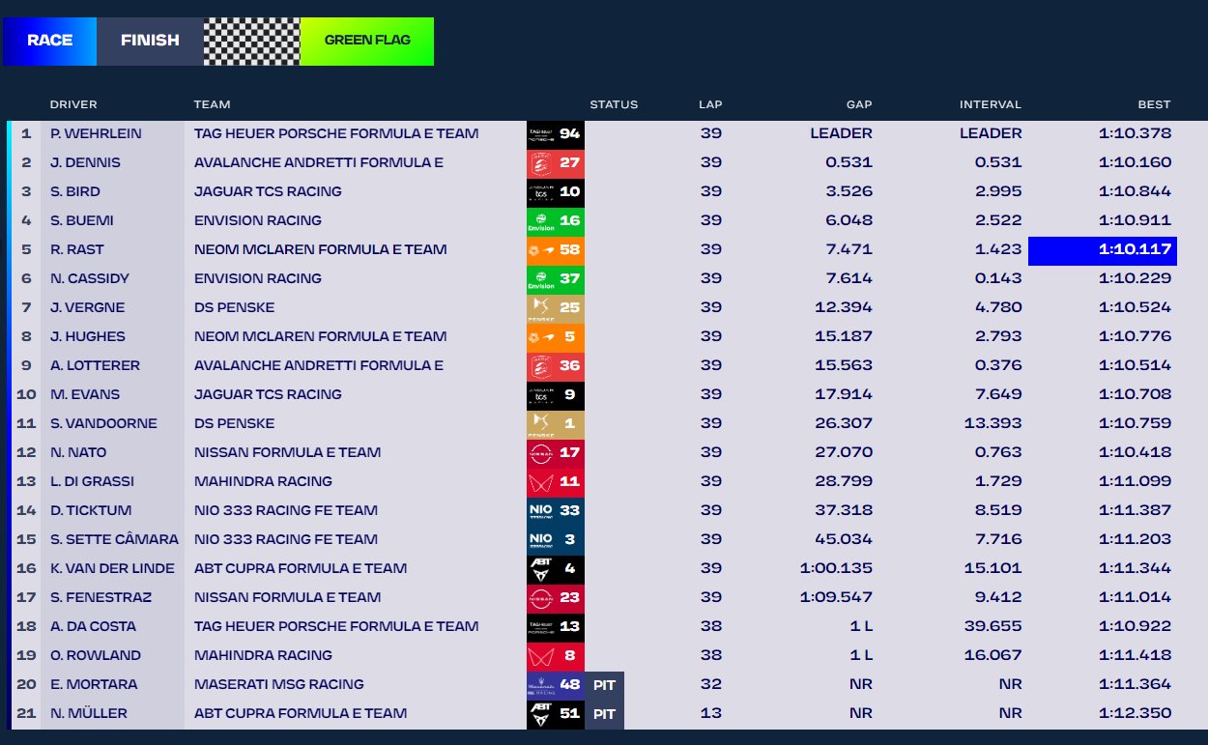Click driver name R. RAST

[x=77, y=249]
